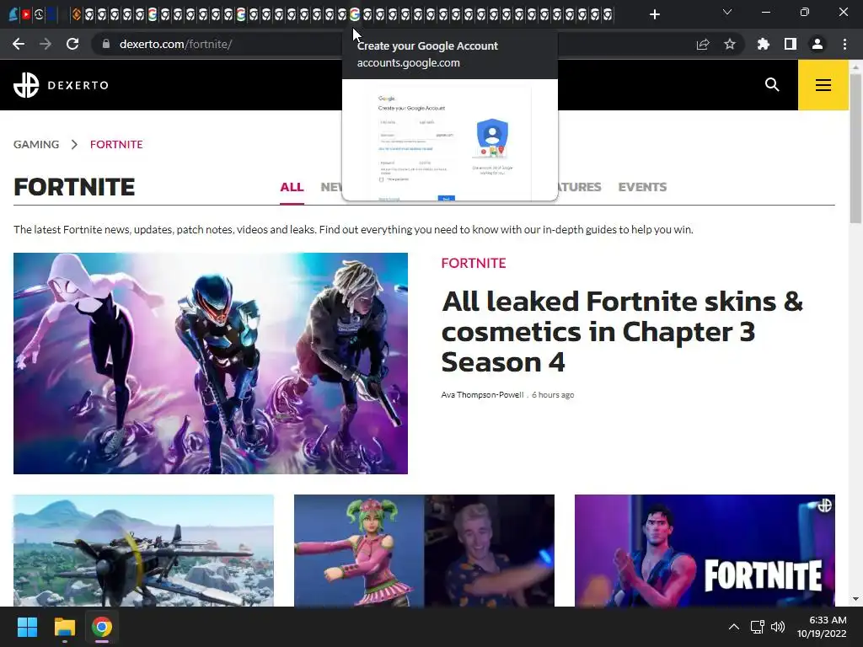The width and height of the screenshot is (863, 647).
Task: Select the first Google-icon tab
Action: click(153, 14)
